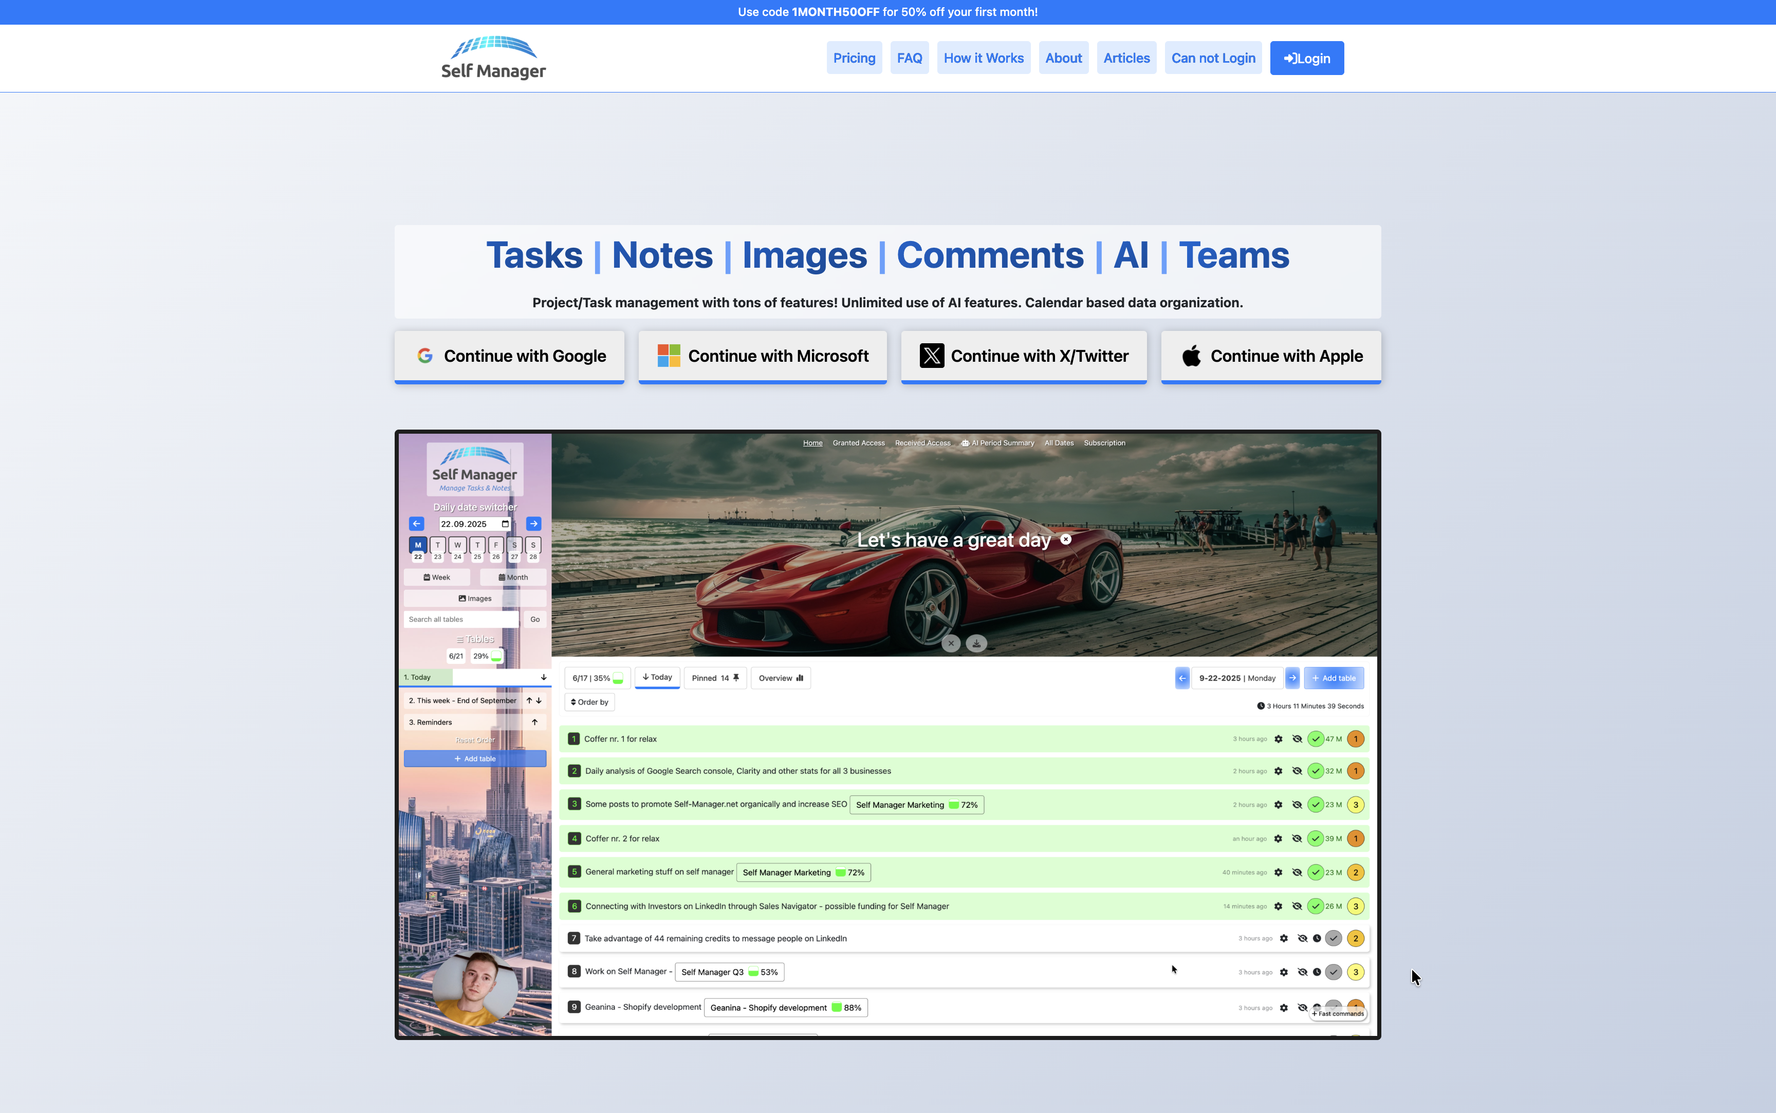Hide task 2 using crossed-eye icon

tap(1297, 771)
